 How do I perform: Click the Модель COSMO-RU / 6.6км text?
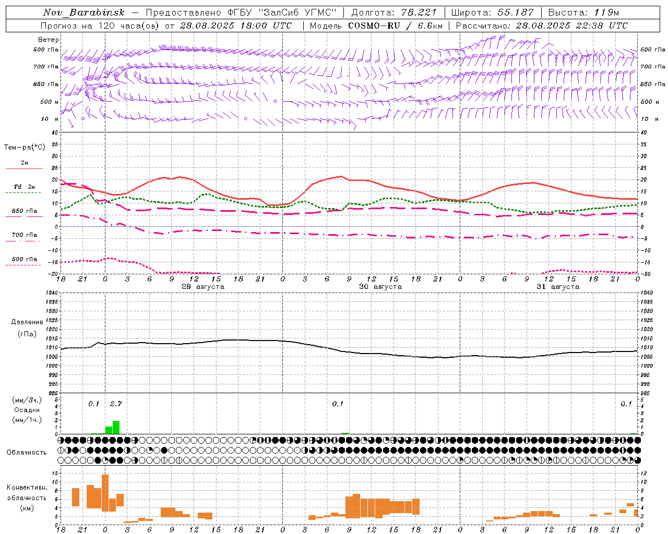pos(376,26)
